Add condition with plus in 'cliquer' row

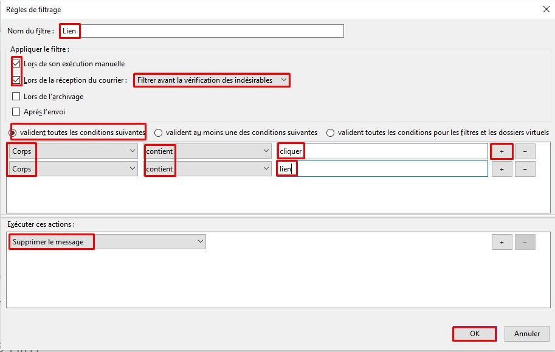(502, 151)
